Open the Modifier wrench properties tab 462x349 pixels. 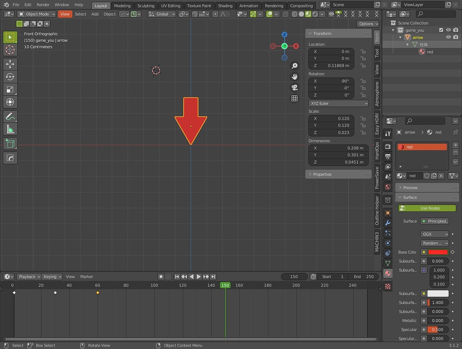pyautogui.click(x=388, y=223)
